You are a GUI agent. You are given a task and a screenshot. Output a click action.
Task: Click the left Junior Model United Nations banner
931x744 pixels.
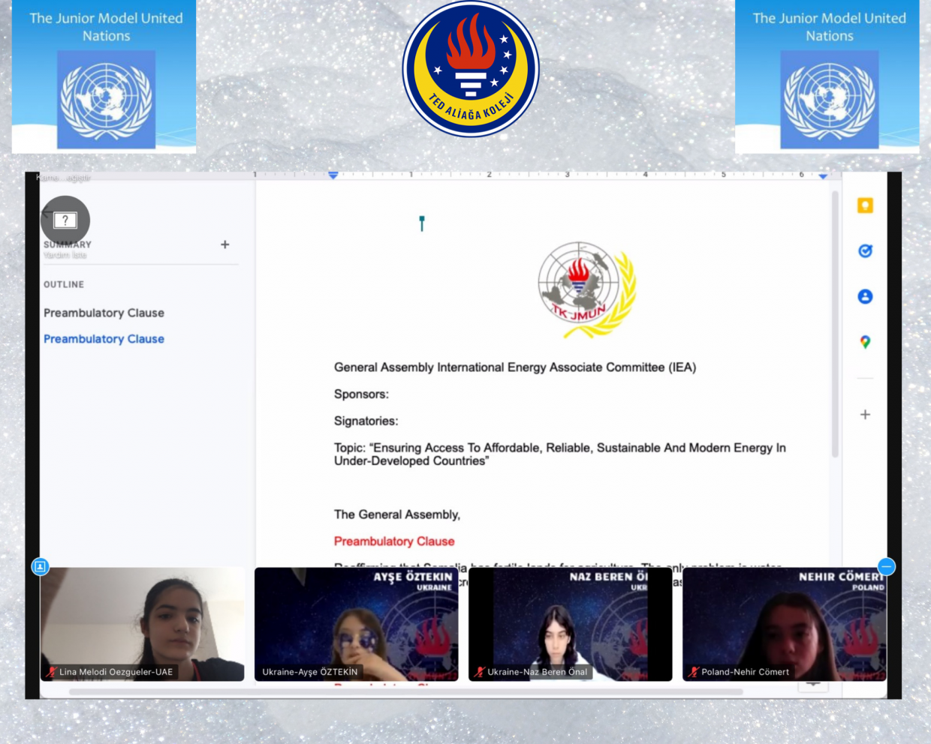104,76
